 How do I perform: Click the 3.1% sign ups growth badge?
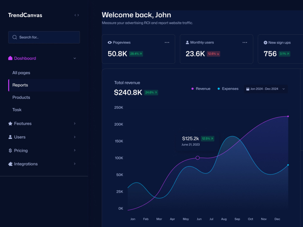click(x=285, y=54)
